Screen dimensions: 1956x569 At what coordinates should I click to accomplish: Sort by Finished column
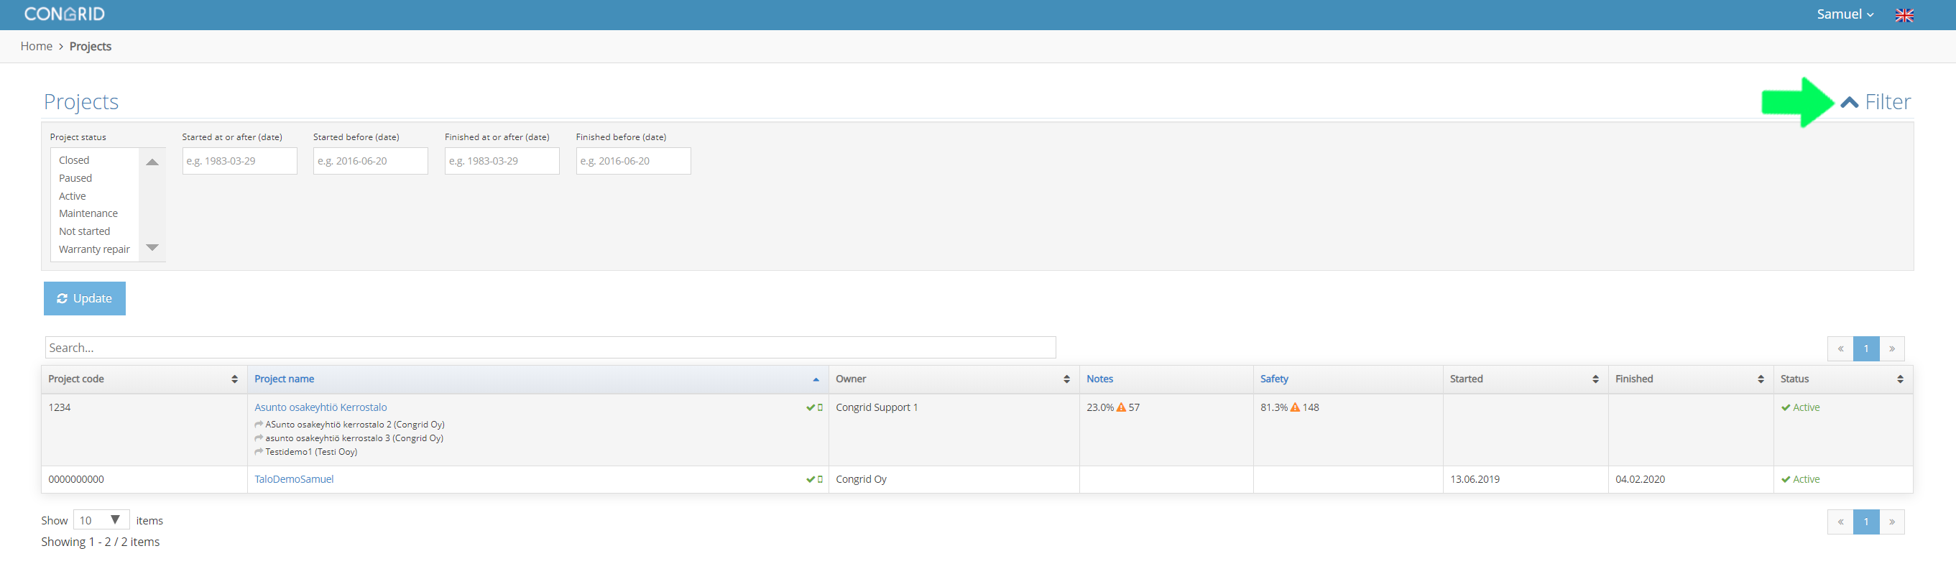(1691, 379)
